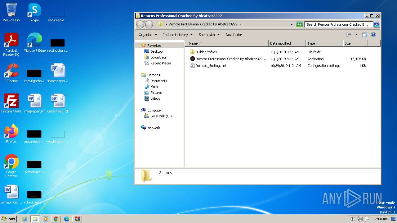Image resolution: width=397 pixels, height=223 pixels.
Task: Sort files by Size column
Action: (355, 43)
